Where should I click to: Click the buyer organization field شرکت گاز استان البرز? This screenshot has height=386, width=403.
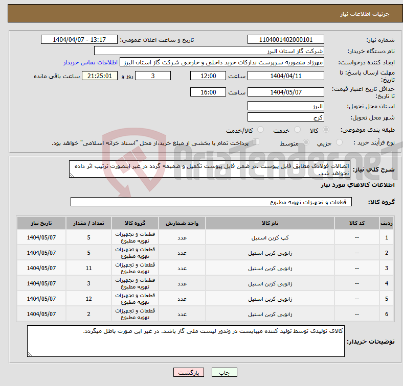tap(209, 51)
